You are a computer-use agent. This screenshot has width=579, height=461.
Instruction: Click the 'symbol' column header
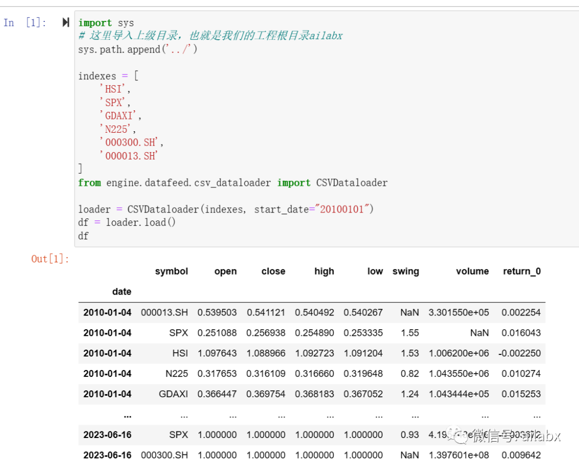(x=172, y=271)
